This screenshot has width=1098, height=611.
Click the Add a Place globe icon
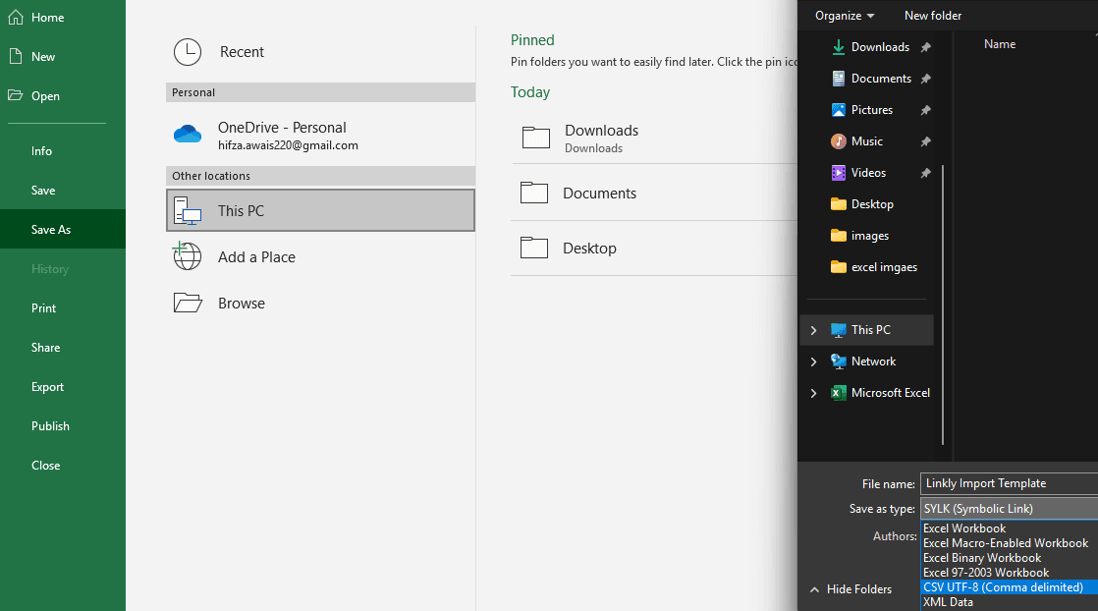tap(188, 256)
